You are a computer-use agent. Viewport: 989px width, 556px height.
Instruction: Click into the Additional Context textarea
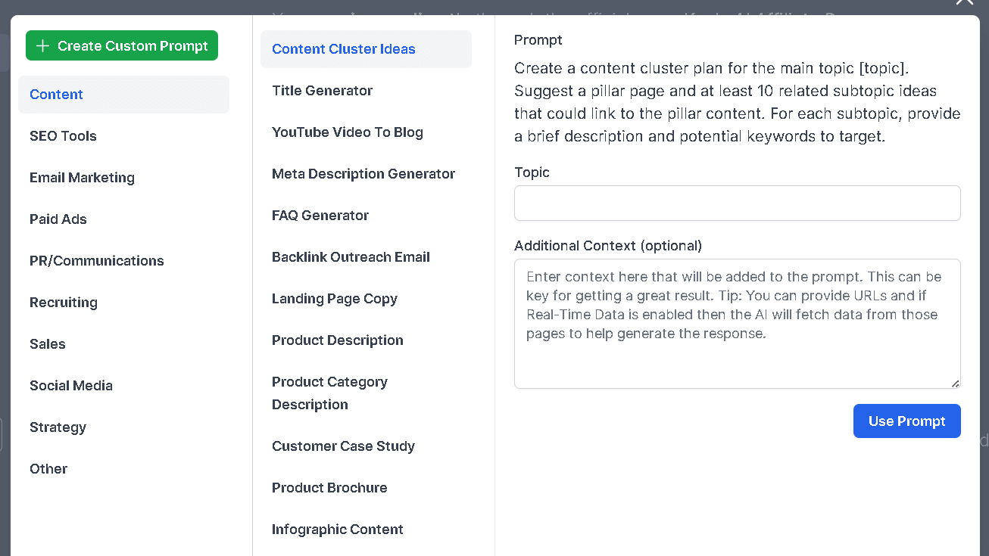coord(737,324)
